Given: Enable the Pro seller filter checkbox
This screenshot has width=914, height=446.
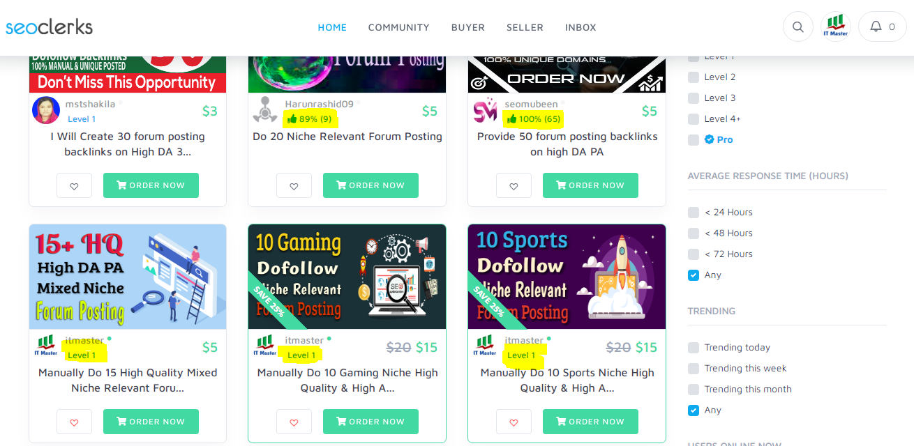Looking at the screenshot, I should [x=694, y=140].
